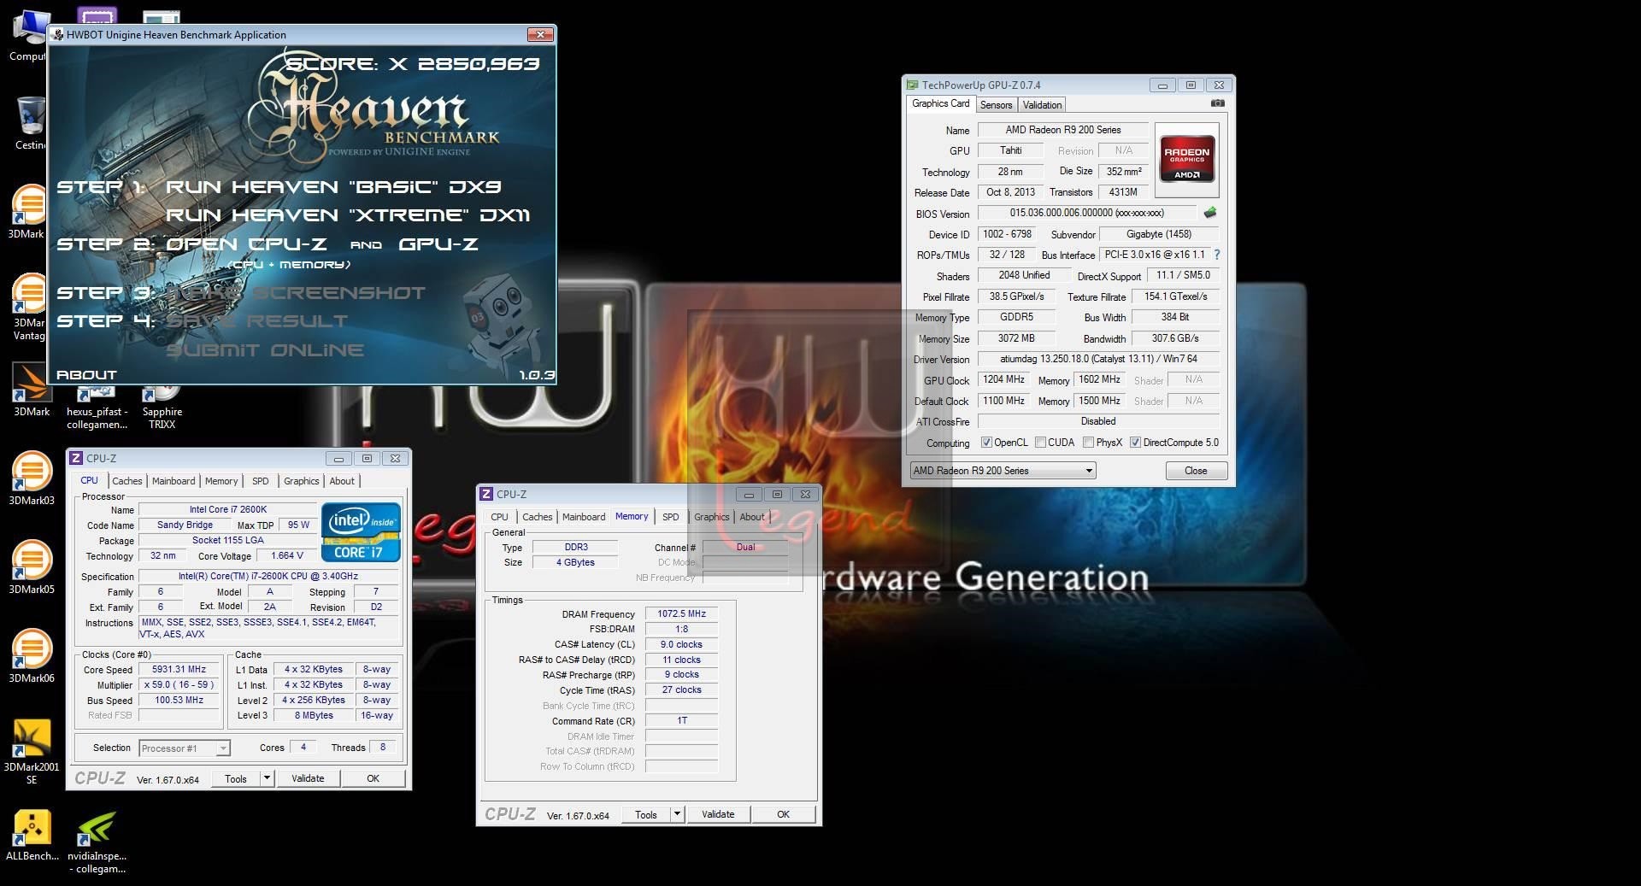This screenshot has width=1641, height=886.
Task: Toggle the DirectCompute 5.0 checkbox
Action: click(1135, 443)
